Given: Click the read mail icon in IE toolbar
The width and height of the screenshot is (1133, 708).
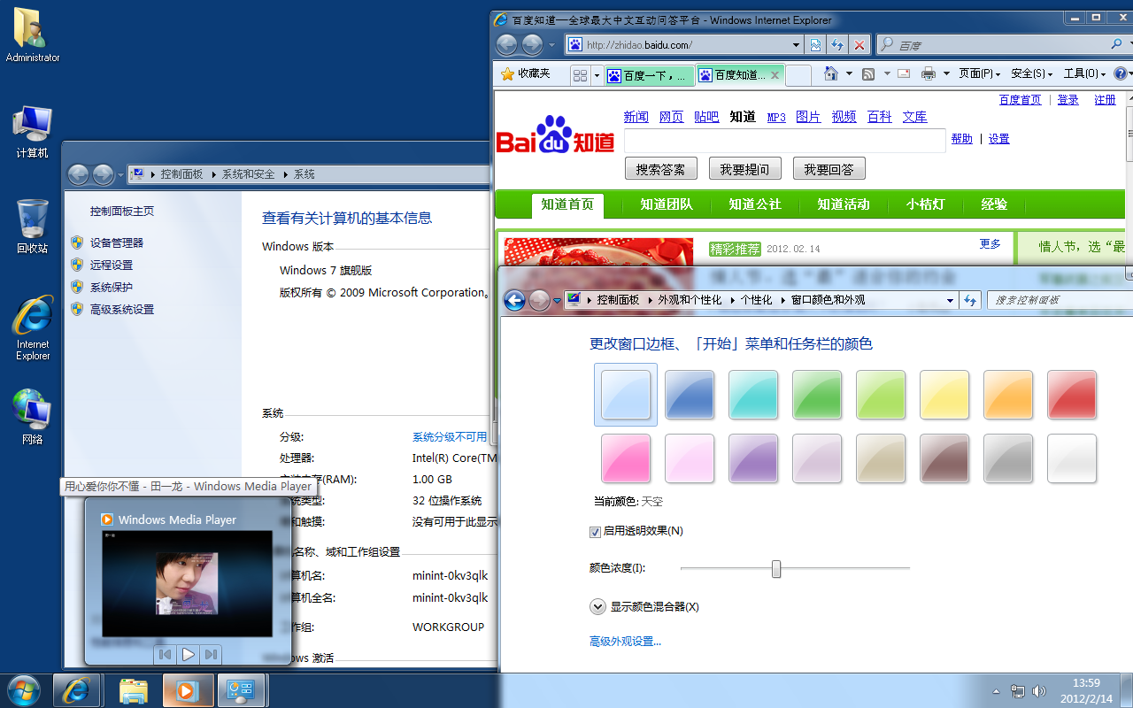Looking at the screenshot, I should (x=904, y=73).
